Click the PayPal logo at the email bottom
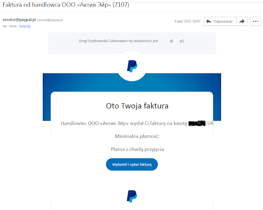Viewport: 263px width, 210px height. [x=132, y=196]
